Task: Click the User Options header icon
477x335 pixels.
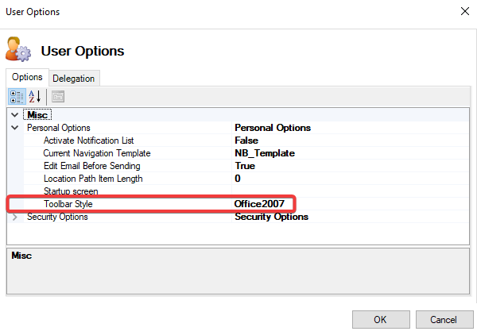Action: (x=17, y=49)
